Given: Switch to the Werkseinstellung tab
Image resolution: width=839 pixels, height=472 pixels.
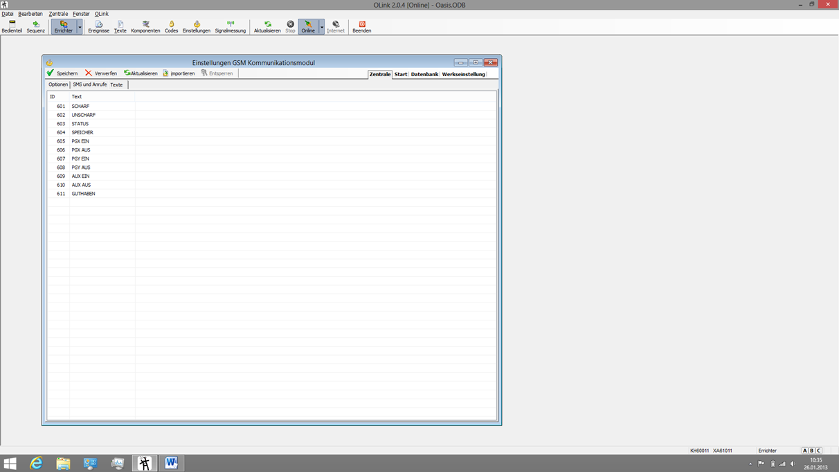Looking at the screenshot, I should (x=463, y=74).
